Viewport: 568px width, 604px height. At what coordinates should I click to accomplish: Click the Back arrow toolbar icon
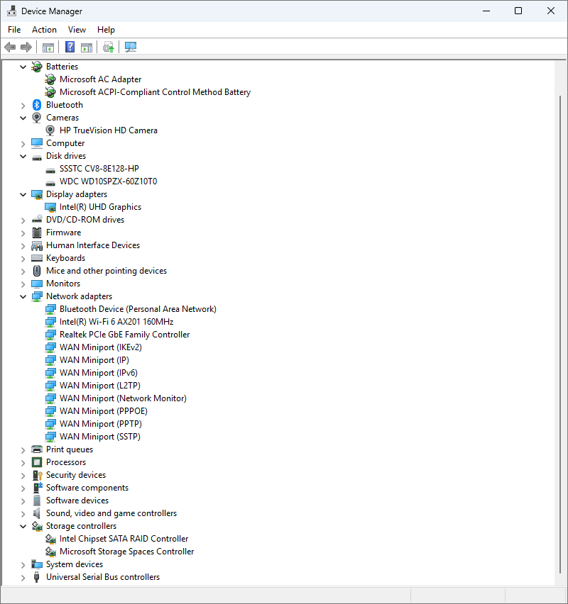10,47
